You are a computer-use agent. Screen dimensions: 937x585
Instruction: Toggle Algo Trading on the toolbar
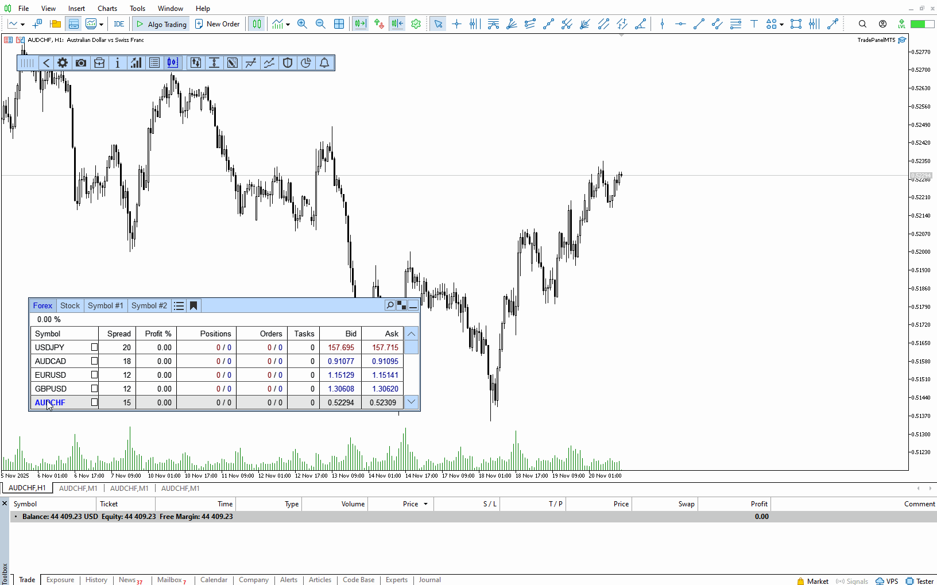pyautogui.click(x=161, y=24)
